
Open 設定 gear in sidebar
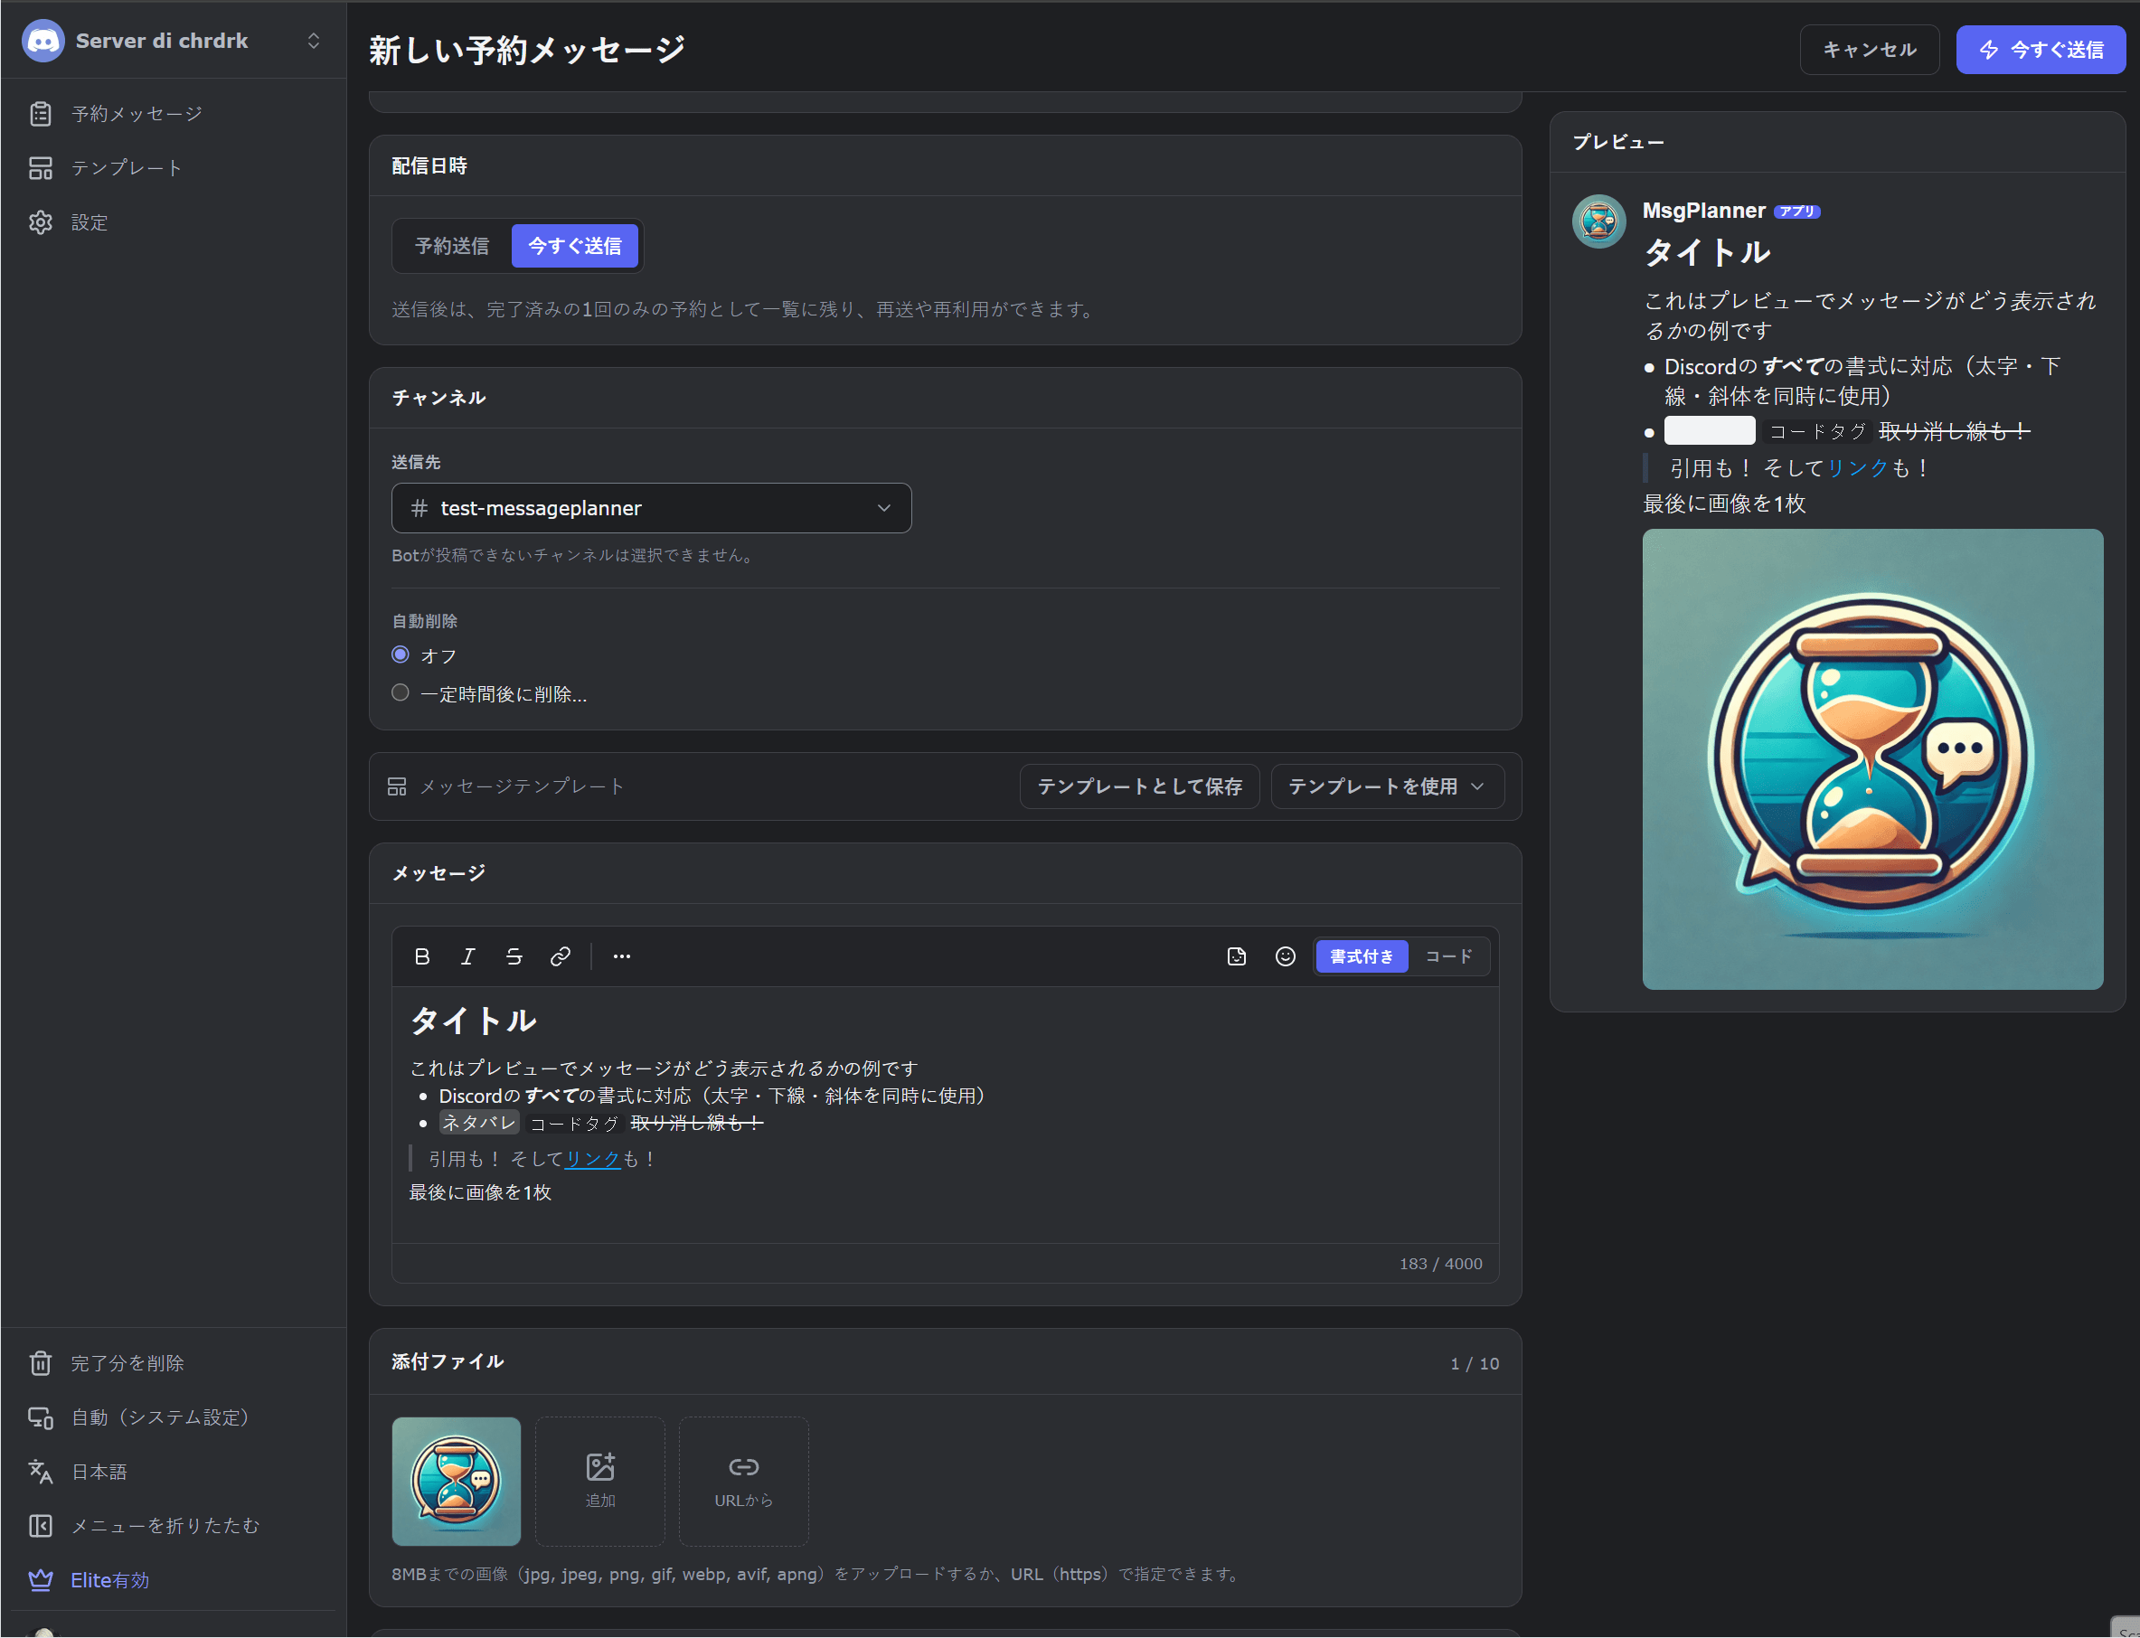click(174, 222)
